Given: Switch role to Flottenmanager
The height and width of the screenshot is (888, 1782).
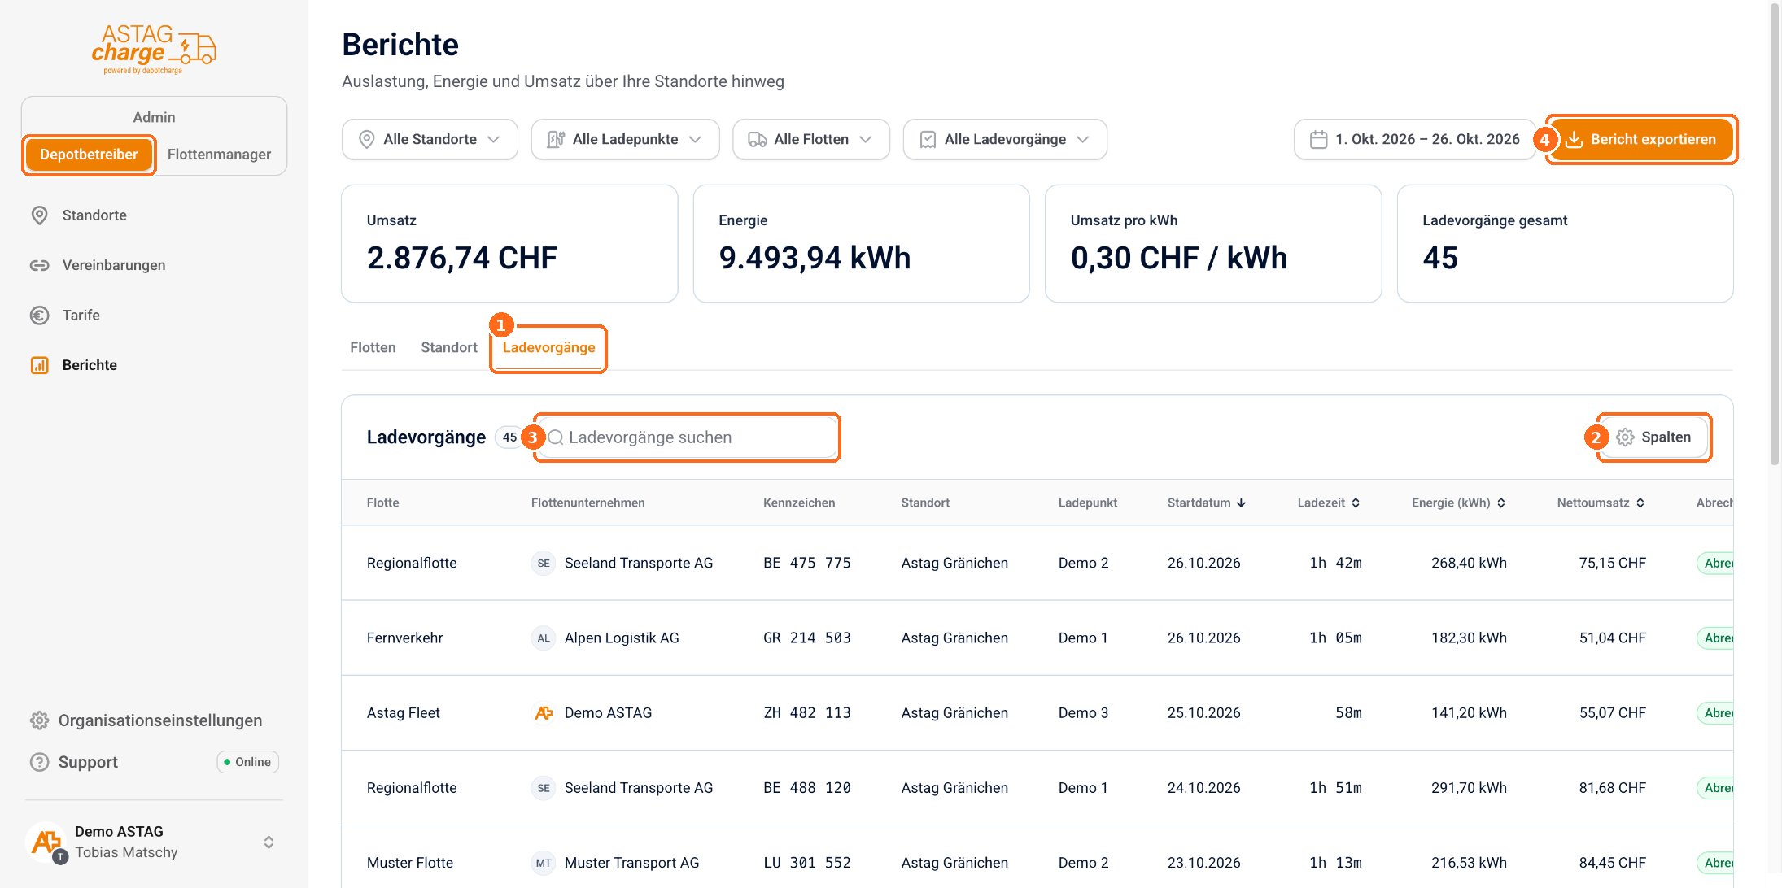Looking at the screenshot, I should (x=219, y=155).
